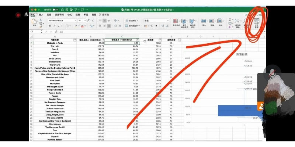Select the cell containing Midnight in Paris

point(55,43)
